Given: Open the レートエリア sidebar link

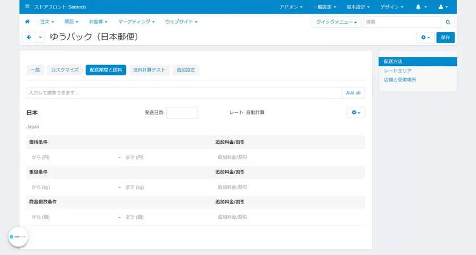Looking at the screenshot, I should tap(398, 71).
